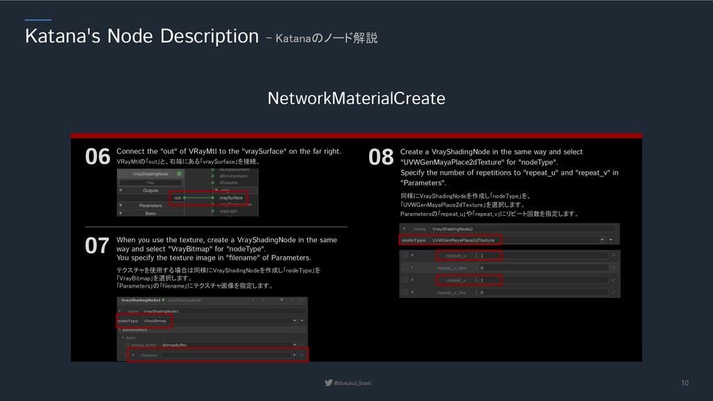Click the repeat_u_tex value field showing 0
This screenshot has height=401, width=713.
[x=544, y=268]
